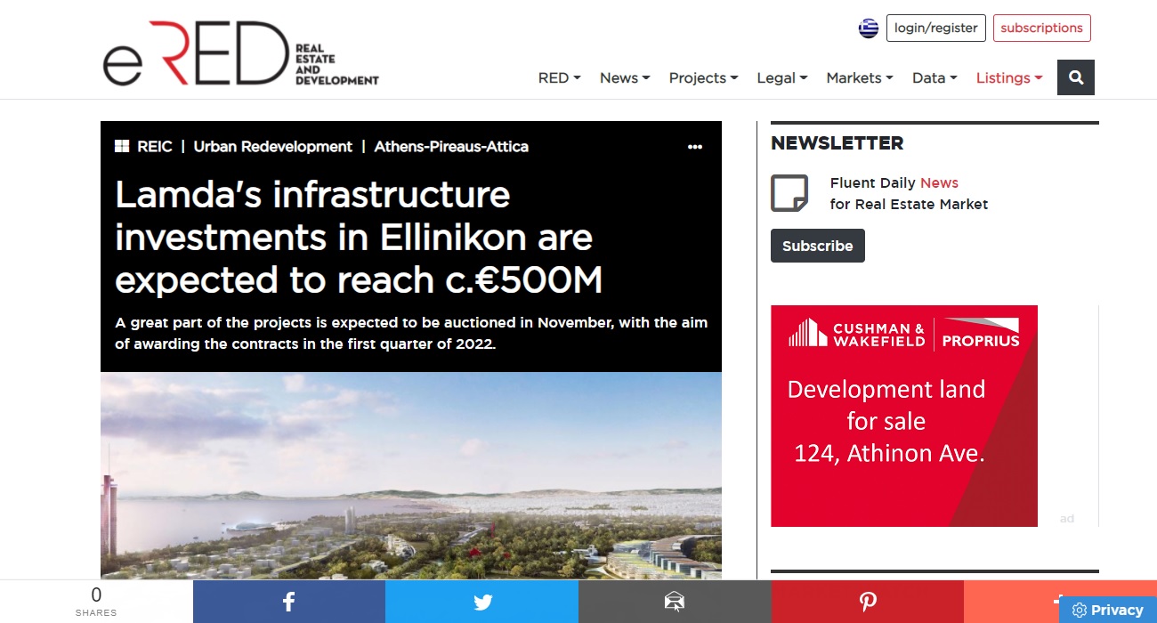Click the Cushman & Wakefield development land ad
This screenshot has height=623, width=1157.
pyautogui.click(x=904, y=416)
